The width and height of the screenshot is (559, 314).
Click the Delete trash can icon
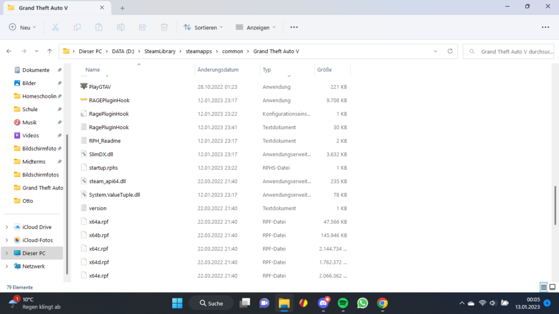click(164, 27)
